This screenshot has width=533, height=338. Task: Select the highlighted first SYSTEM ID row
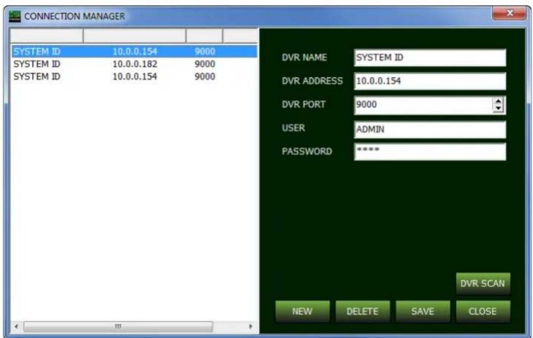click(x=135, y=52)
